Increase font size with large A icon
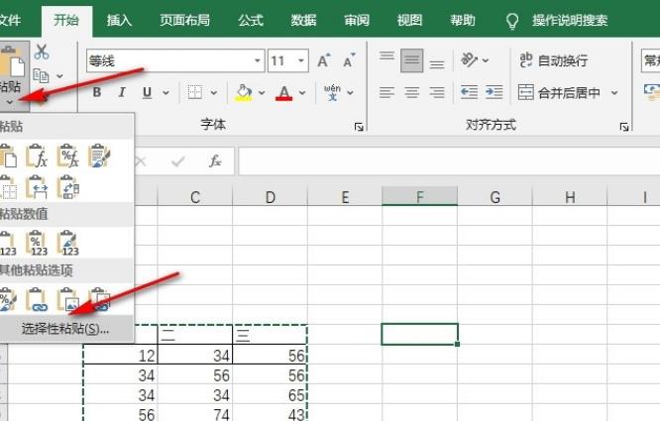This screenshot has width=660, height=421. tap(324, 60)
